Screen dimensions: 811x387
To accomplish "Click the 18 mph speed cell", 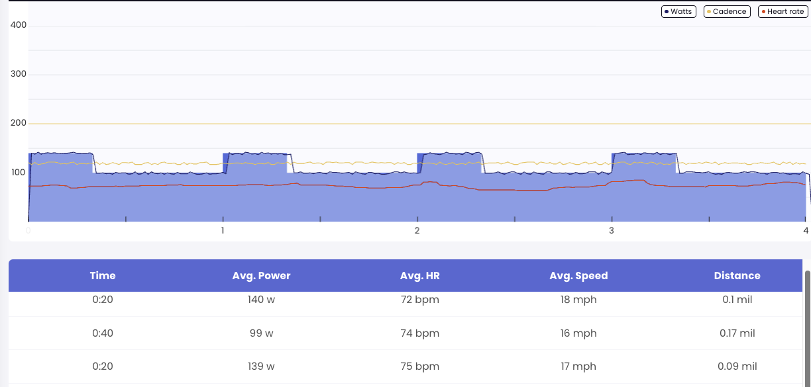I will (578, 300).
